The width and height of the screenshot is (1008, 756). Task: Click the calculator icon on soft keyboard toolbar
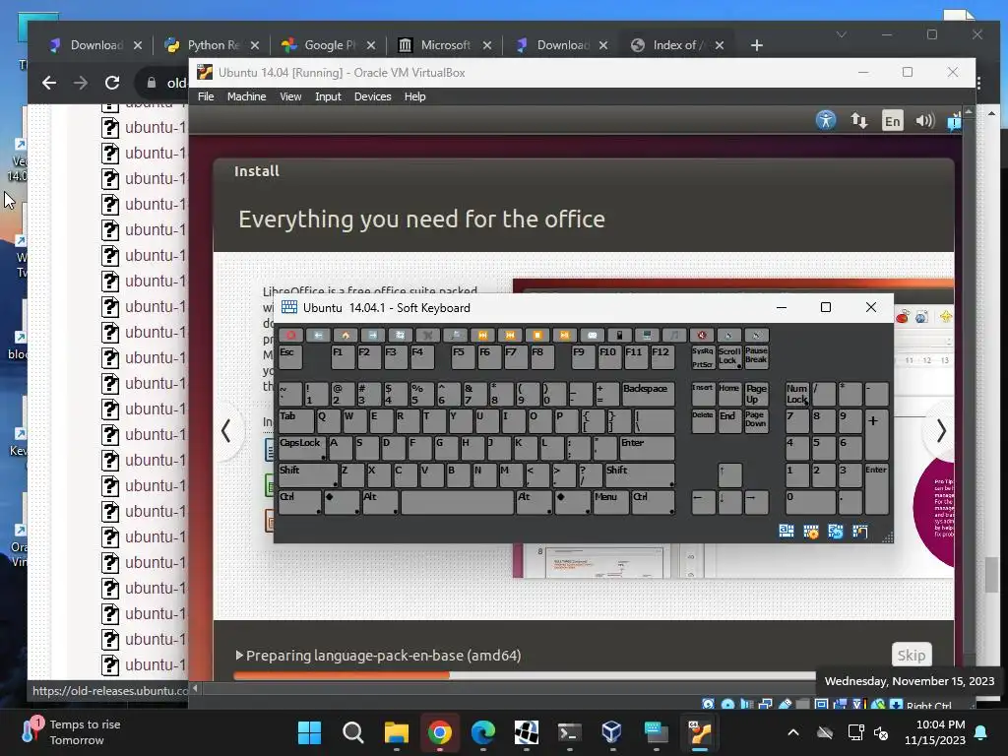coord(619,335)
